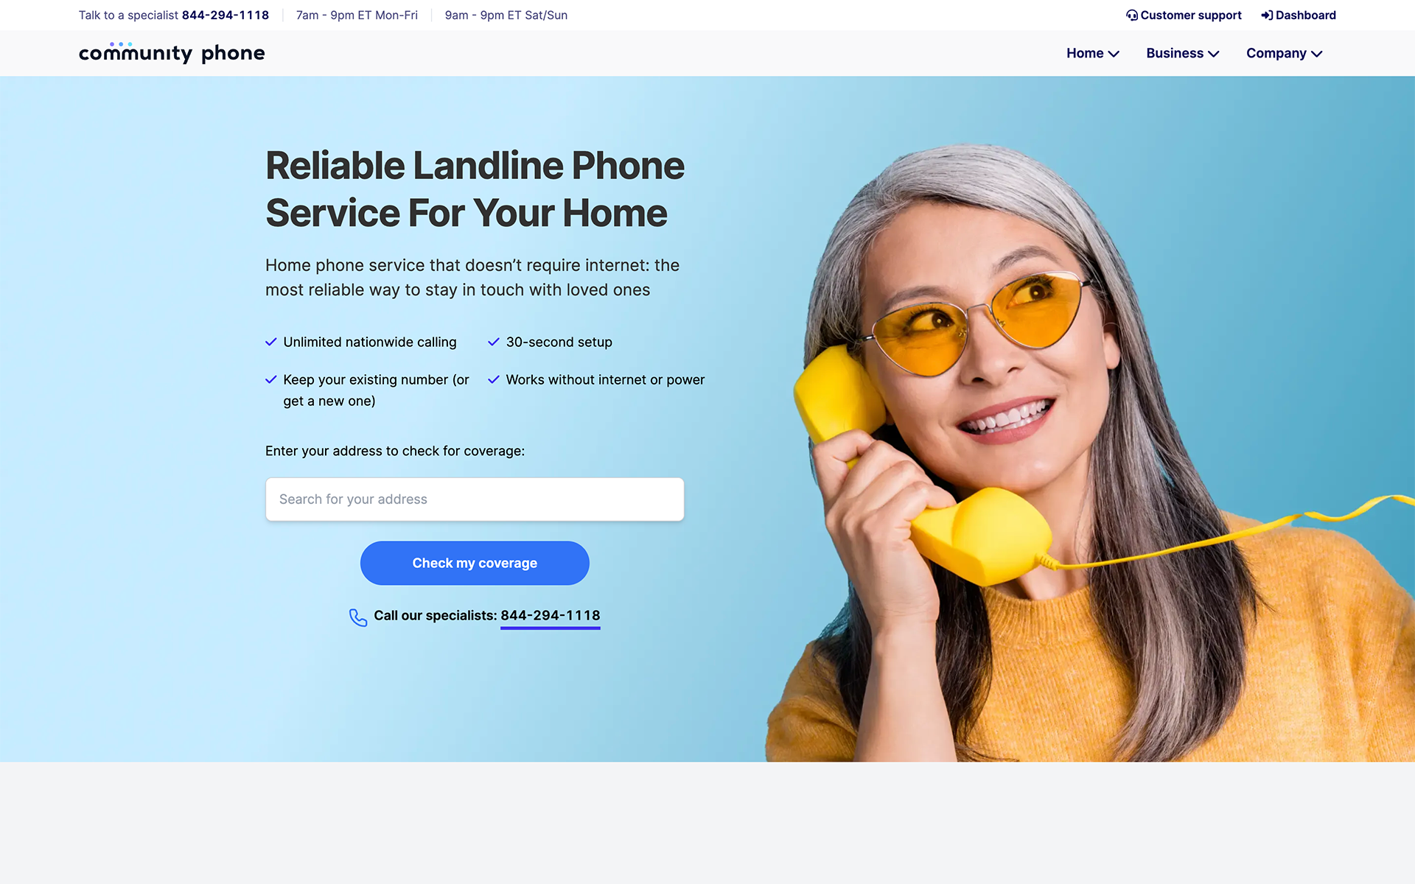Click the checkmark beside Keep your existing number
This screenshot has width=1415, height=884.
(271, 379)
